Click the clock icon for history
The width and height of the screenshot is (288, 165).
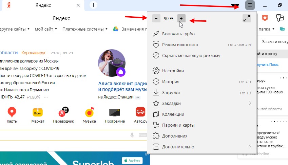point(156,81)
